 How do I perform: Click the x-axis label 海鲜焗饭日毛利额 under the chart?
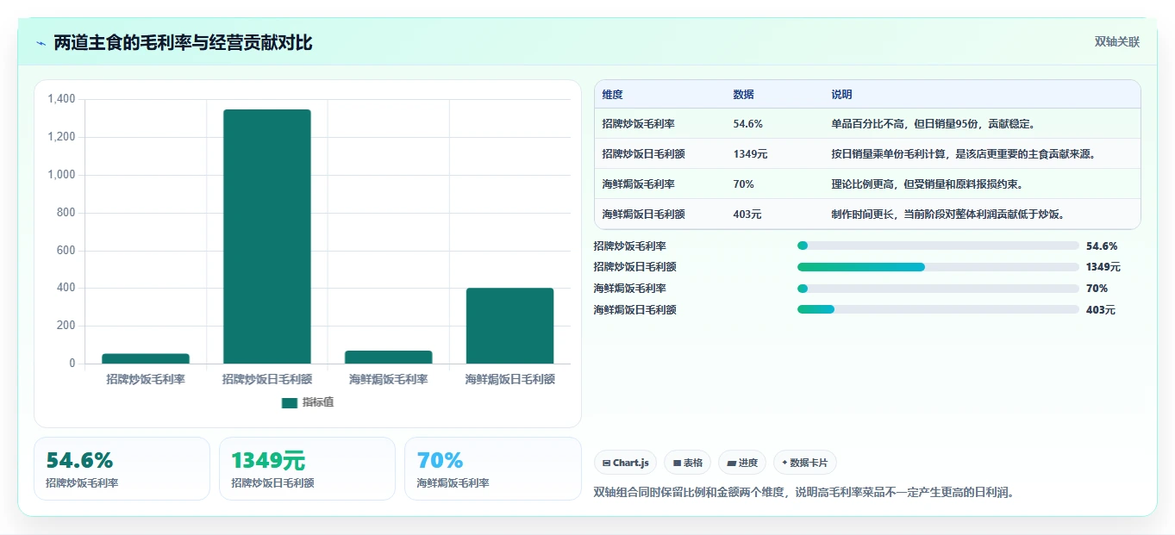[509, 379]
